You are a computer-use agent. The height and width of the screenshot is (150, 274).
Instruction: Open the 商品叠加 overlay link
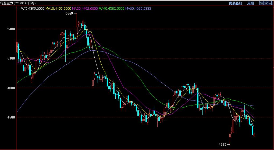235,3
